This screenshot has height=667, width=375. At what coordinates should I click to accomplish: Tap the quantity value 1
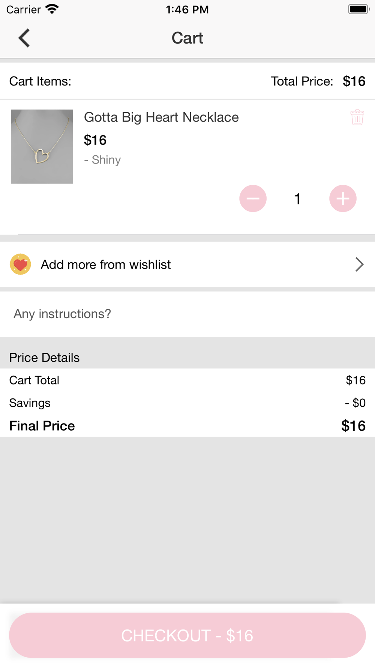[x=297, y=199]
